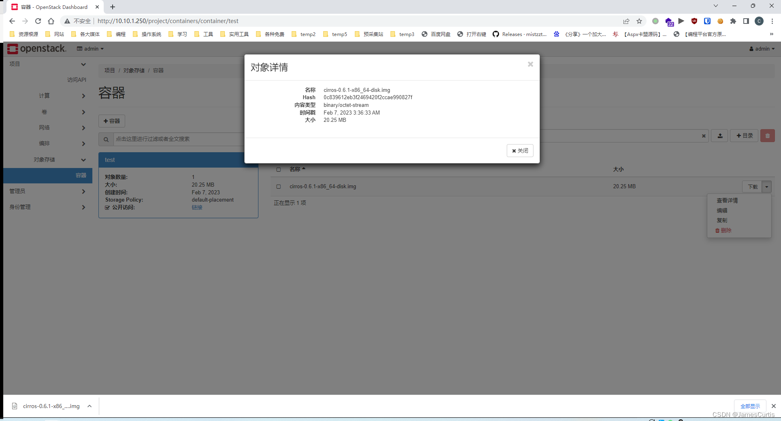The image size is (781, 421).
Task: Show more bookmarks with the chevron
Action: tap(772, 34)
